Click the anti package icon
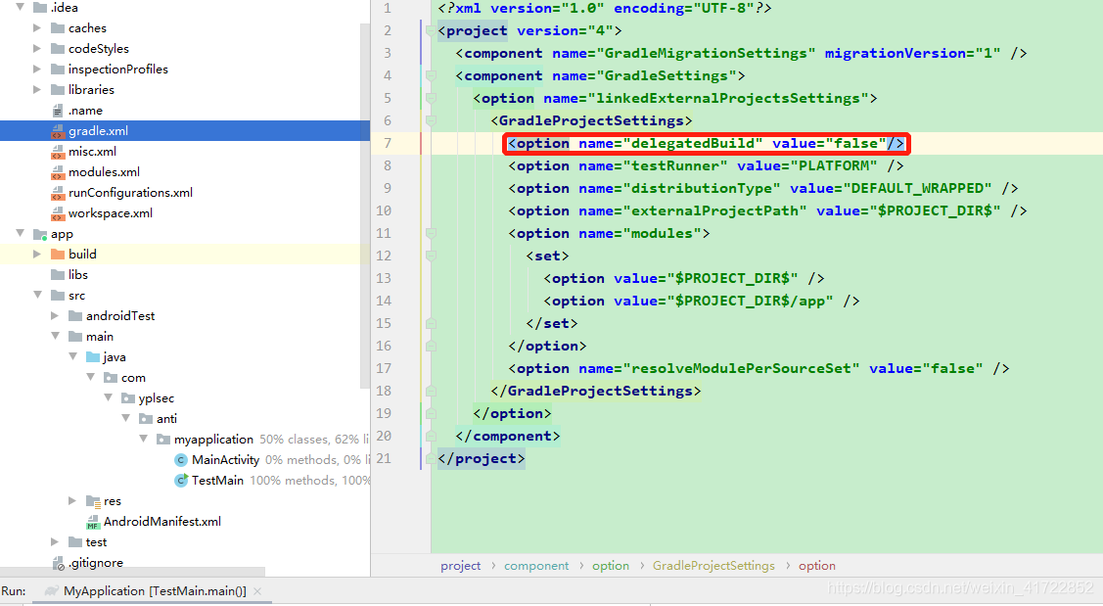The image size is (1103, 606). [146, 419]
